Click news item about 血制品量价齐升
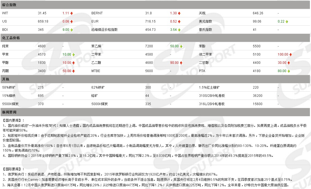 tap(149, 148)
